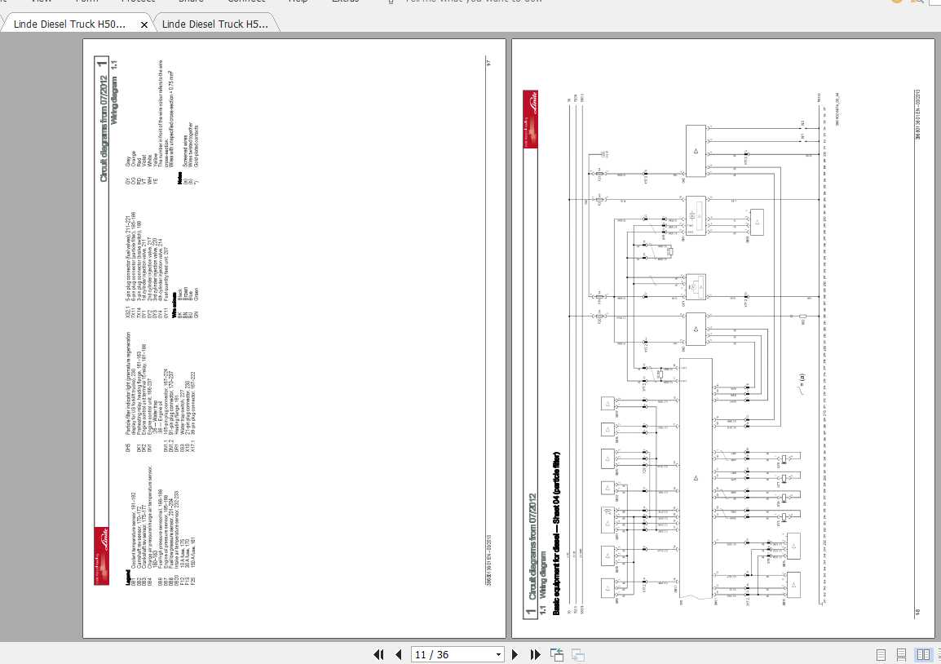The height and width of the screenshot is (664, 941).
Task: Click the right page with the wiring diagram
Action: [722, 338]
